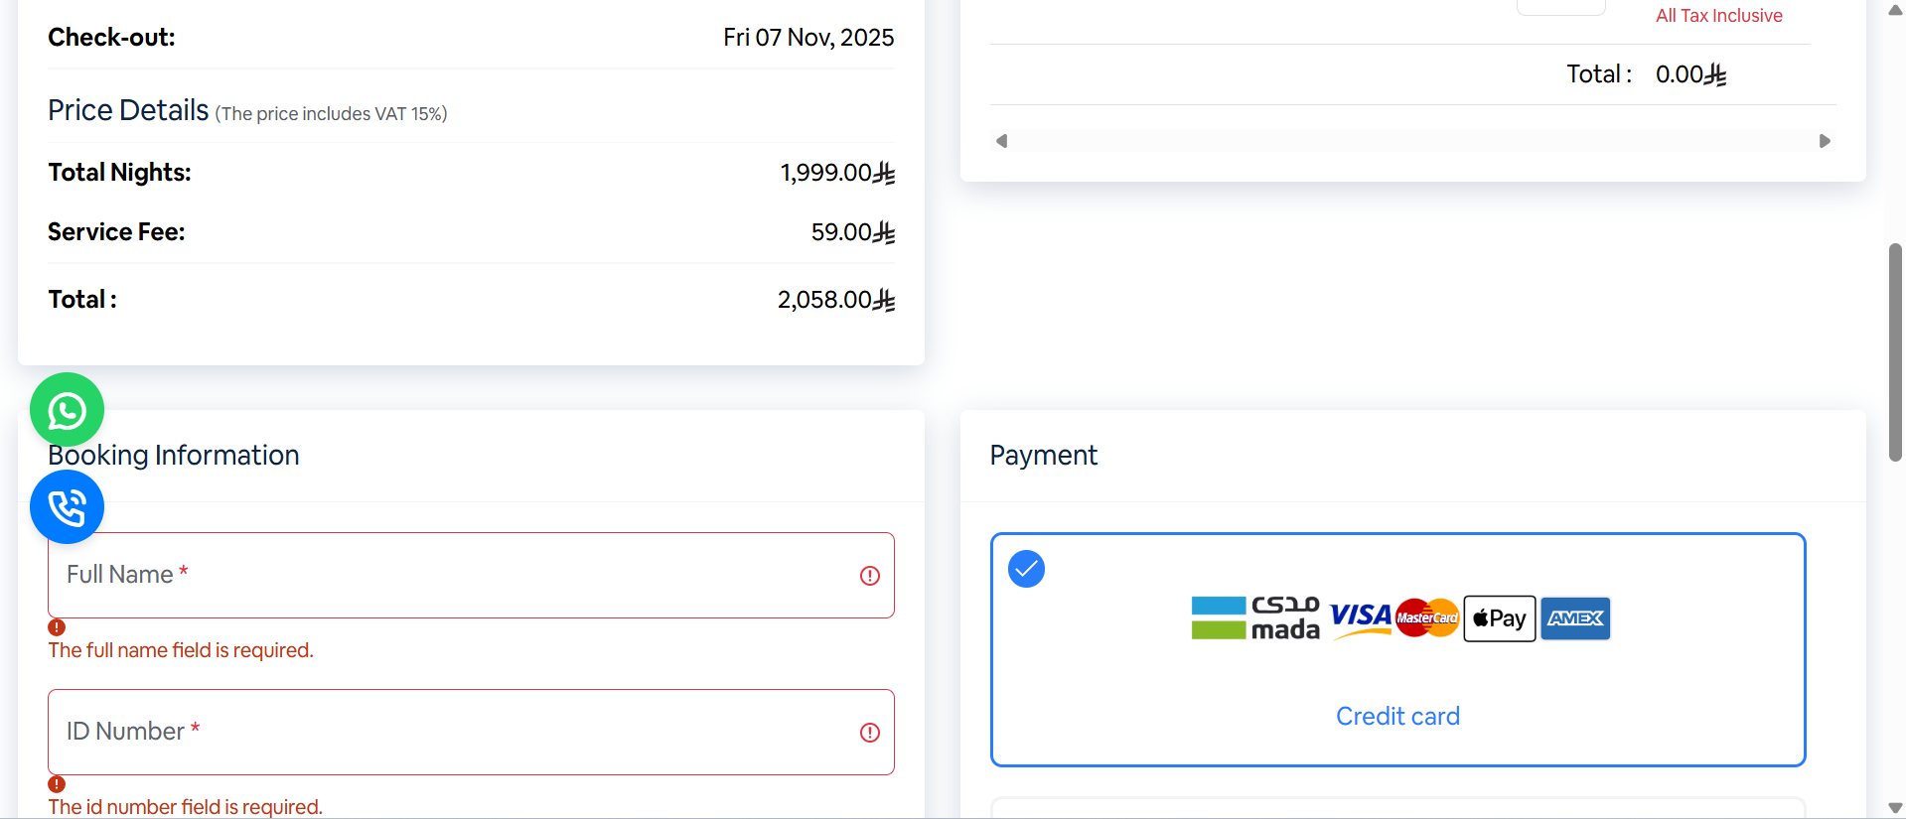Click the Service Fee amount 59.00
Screen dimensions: 1906x819
[853, 232]
